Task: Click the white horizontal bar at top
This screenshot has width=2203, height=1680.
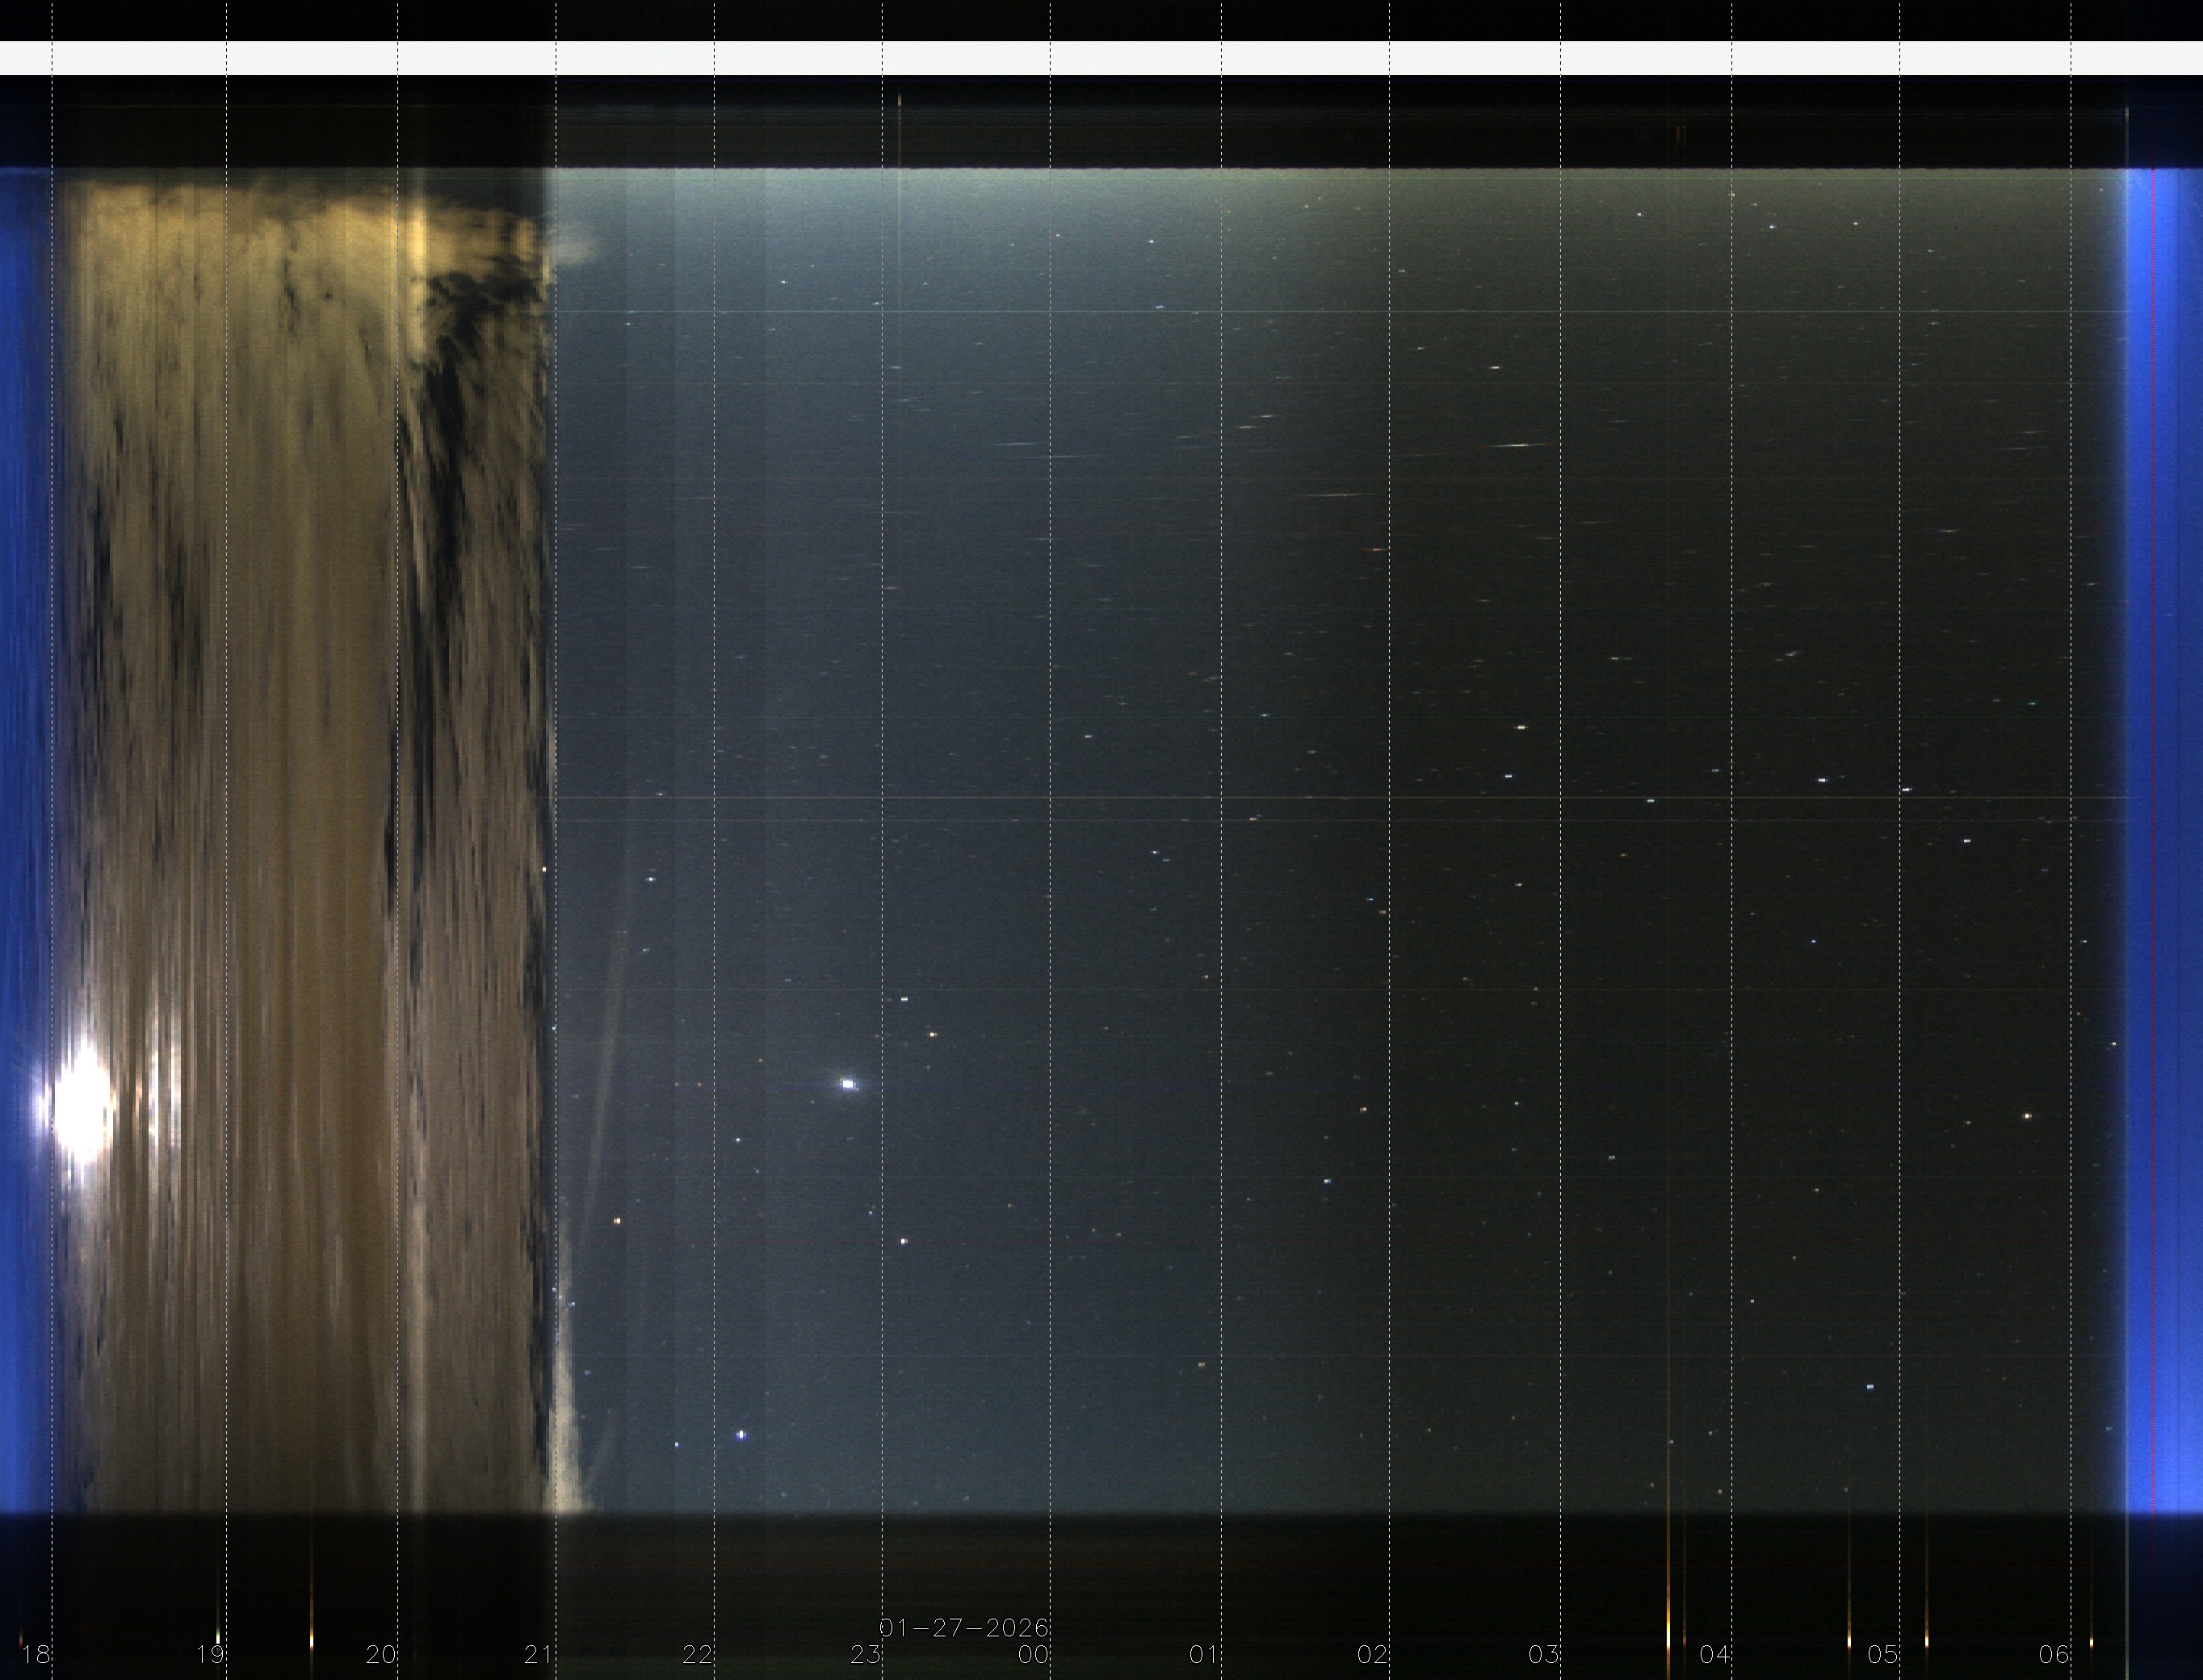Action: [x=1100, y=58]
